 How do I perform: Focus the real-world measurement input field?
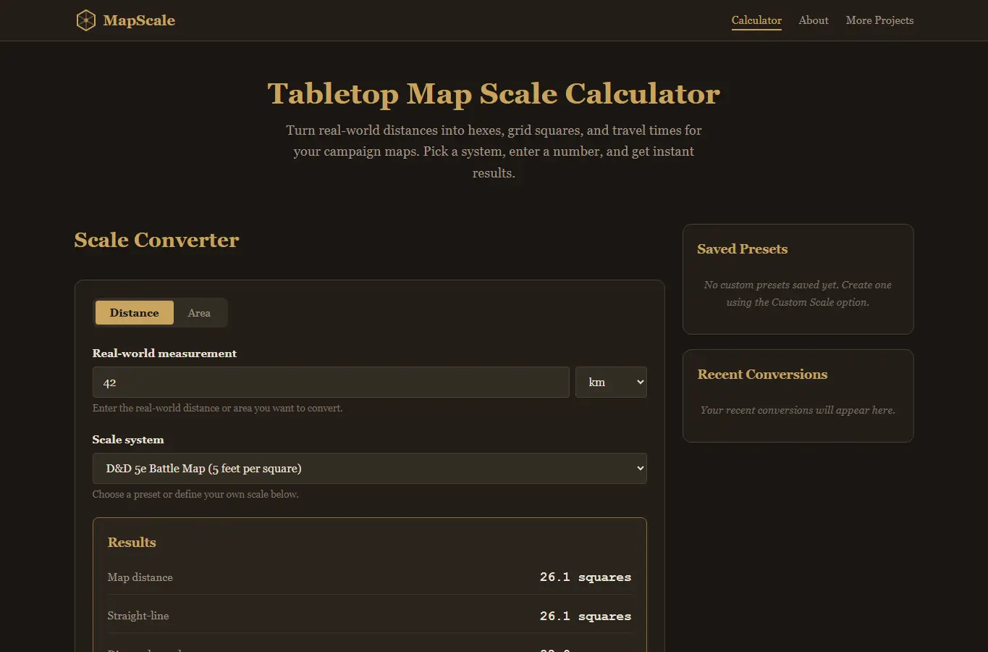331,383
